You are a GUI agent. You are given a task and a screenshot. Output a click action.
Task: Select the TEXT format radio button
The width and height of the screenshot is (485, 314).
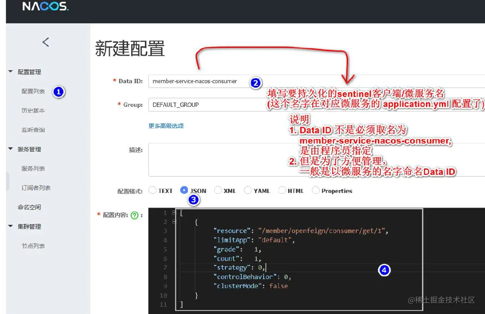point(153,190)
